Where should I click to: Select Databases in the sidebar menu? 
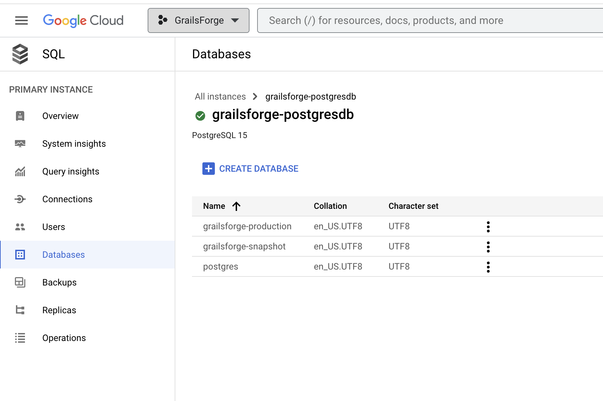(x=63, y=255)
